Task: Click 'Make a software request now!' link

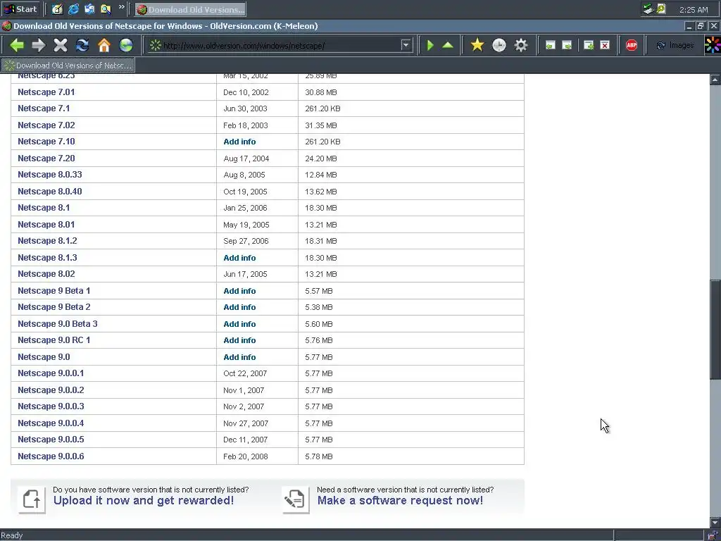Action: (x=400, y=501)
